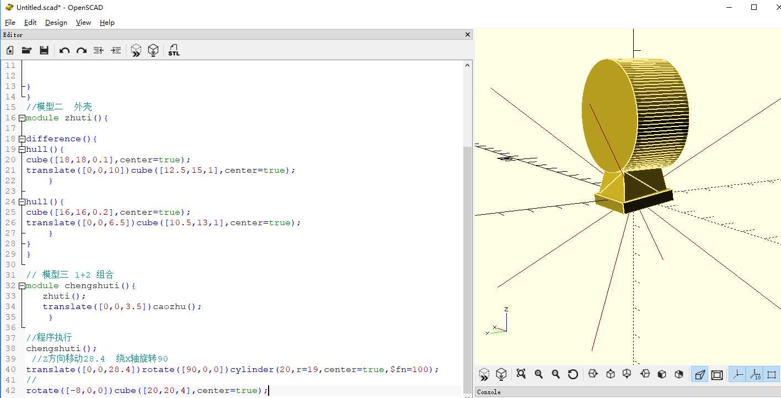Switch to back view
This screenshot has width=781, height=398.
(x=679, y=374)
